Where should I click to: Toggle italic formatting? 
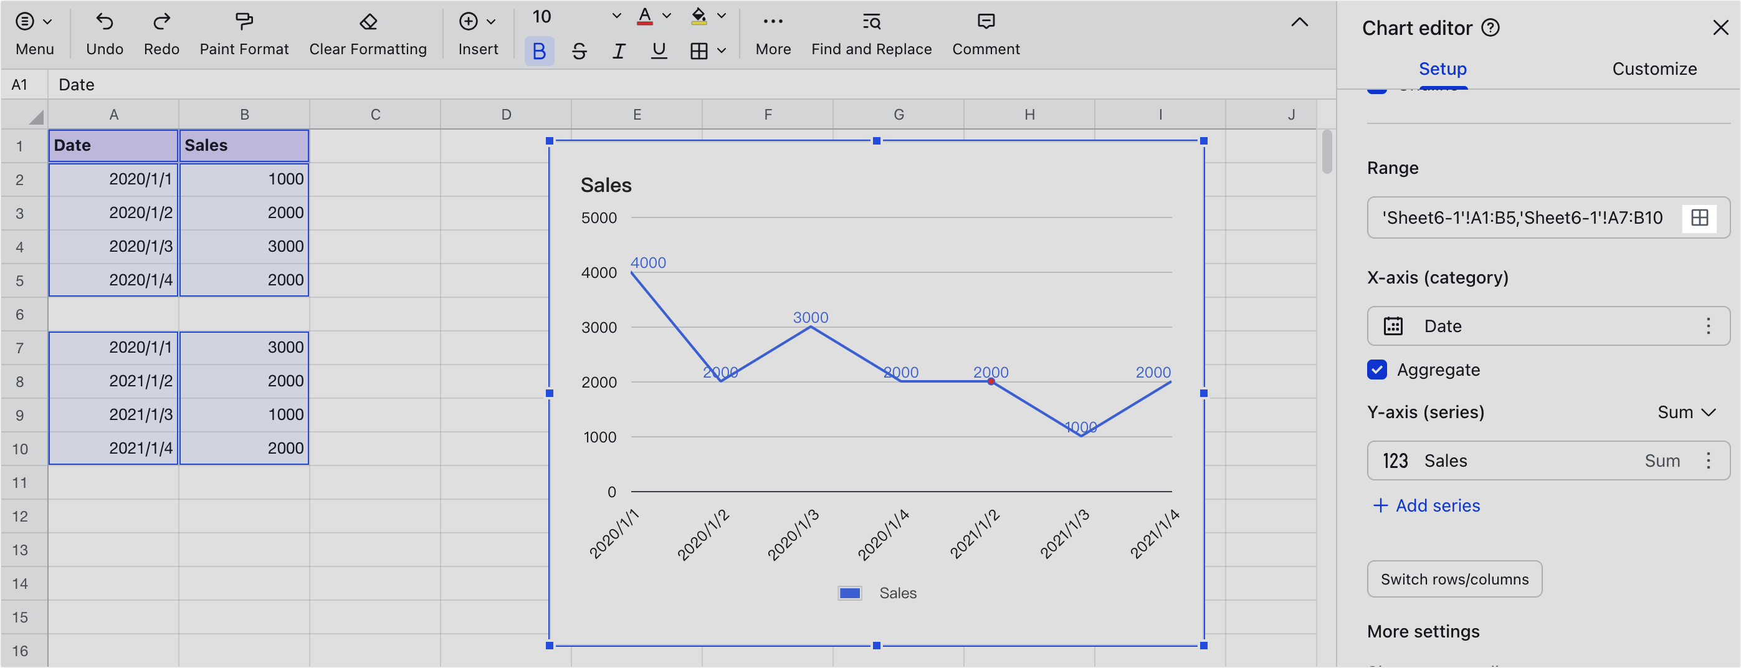618,50
